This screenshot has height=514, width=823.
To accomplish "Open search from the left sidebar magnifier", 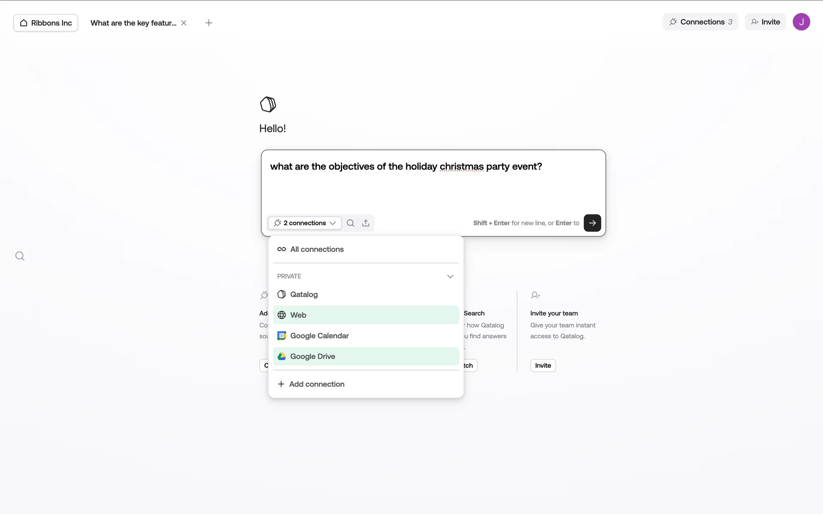I will (x=20, y=256).
